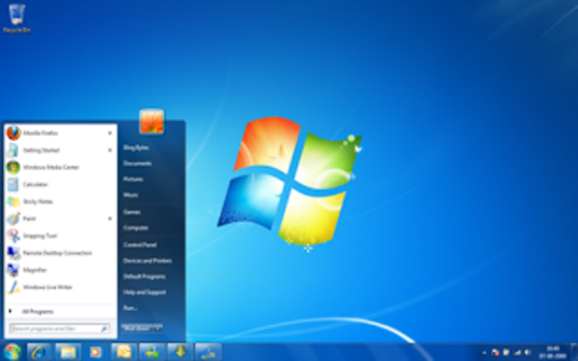Click the Search programs and files box
578x361 pixels.
pos(59,329)
